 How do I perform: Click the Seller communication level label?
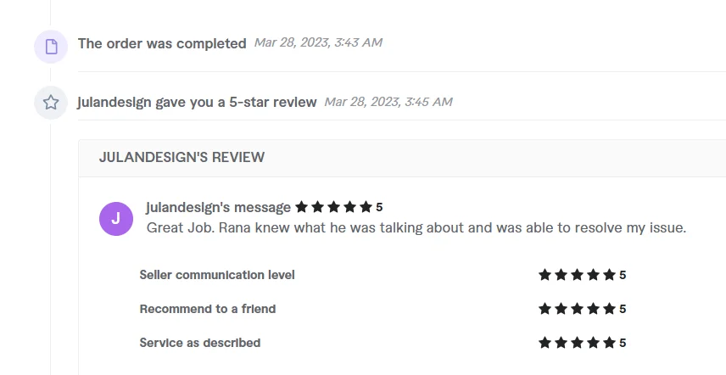217,275
